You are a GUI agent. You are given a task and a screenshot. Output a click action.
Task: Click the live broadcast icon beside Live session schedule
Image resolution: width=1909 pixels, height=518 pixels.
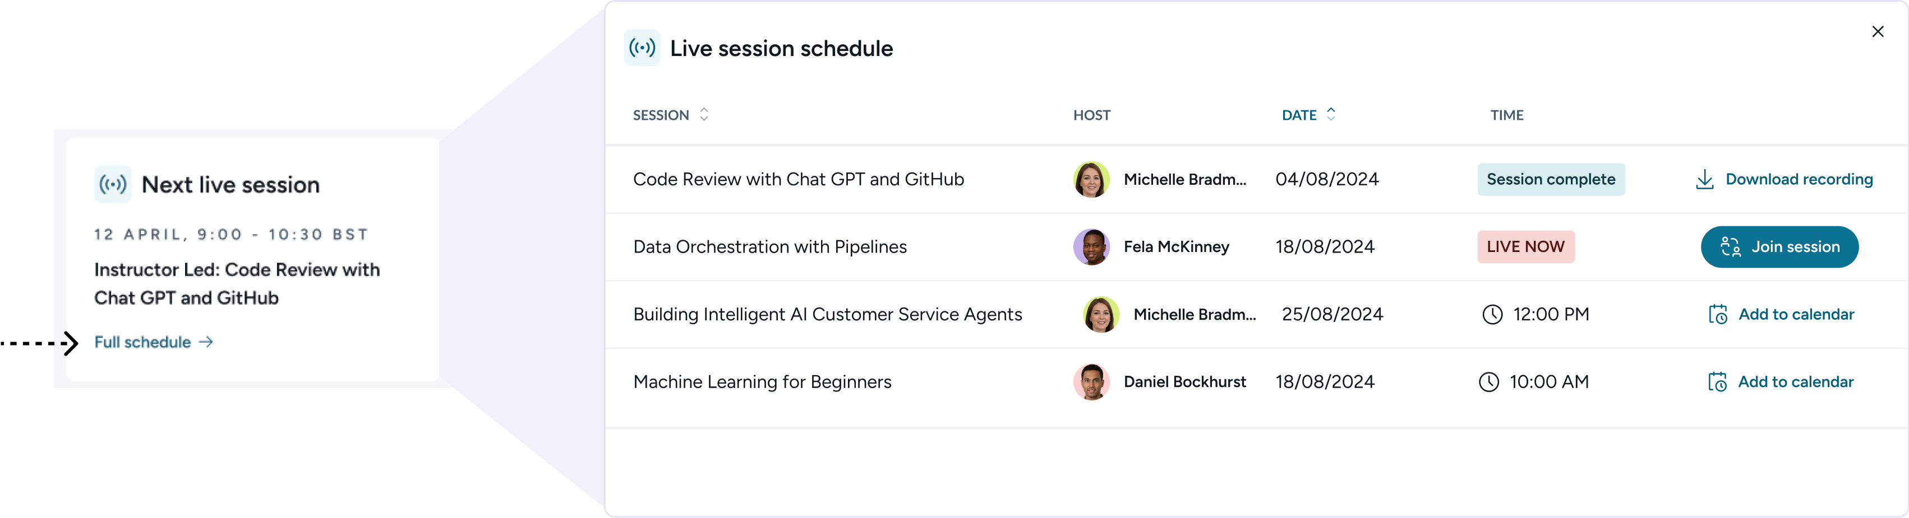(642, 48)
